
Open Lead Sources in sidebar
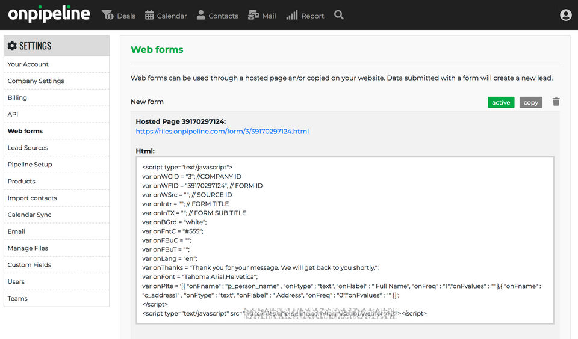28,148
